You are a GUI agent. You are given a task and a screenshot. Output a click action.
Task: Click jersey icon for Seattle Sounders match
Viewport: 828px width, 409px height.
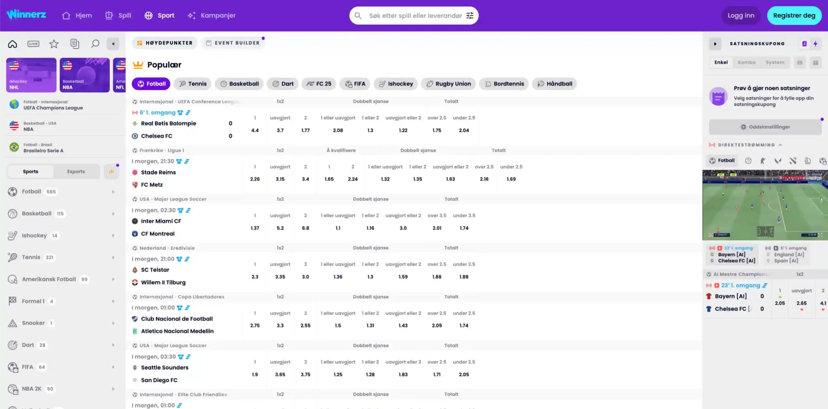point(181,357)
